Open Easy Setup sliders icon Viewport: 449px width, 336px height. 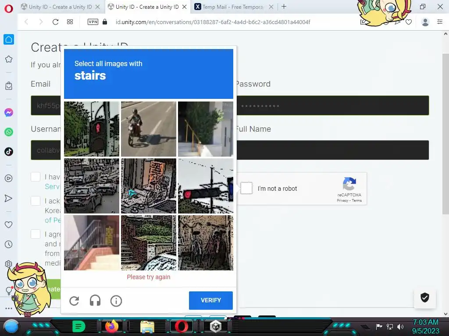[x=440, y=22]
